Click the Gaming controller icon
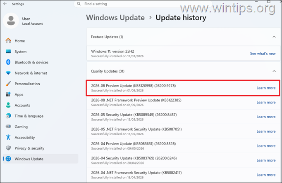This screenshot has height=183, width=282. [x=8, y=127]
